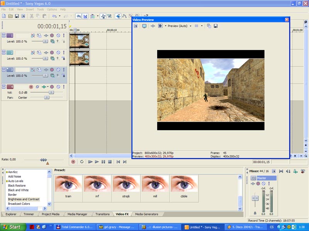Open the Edit menu
The width and height of the screenshot is (309, 231).
point(11,9)
